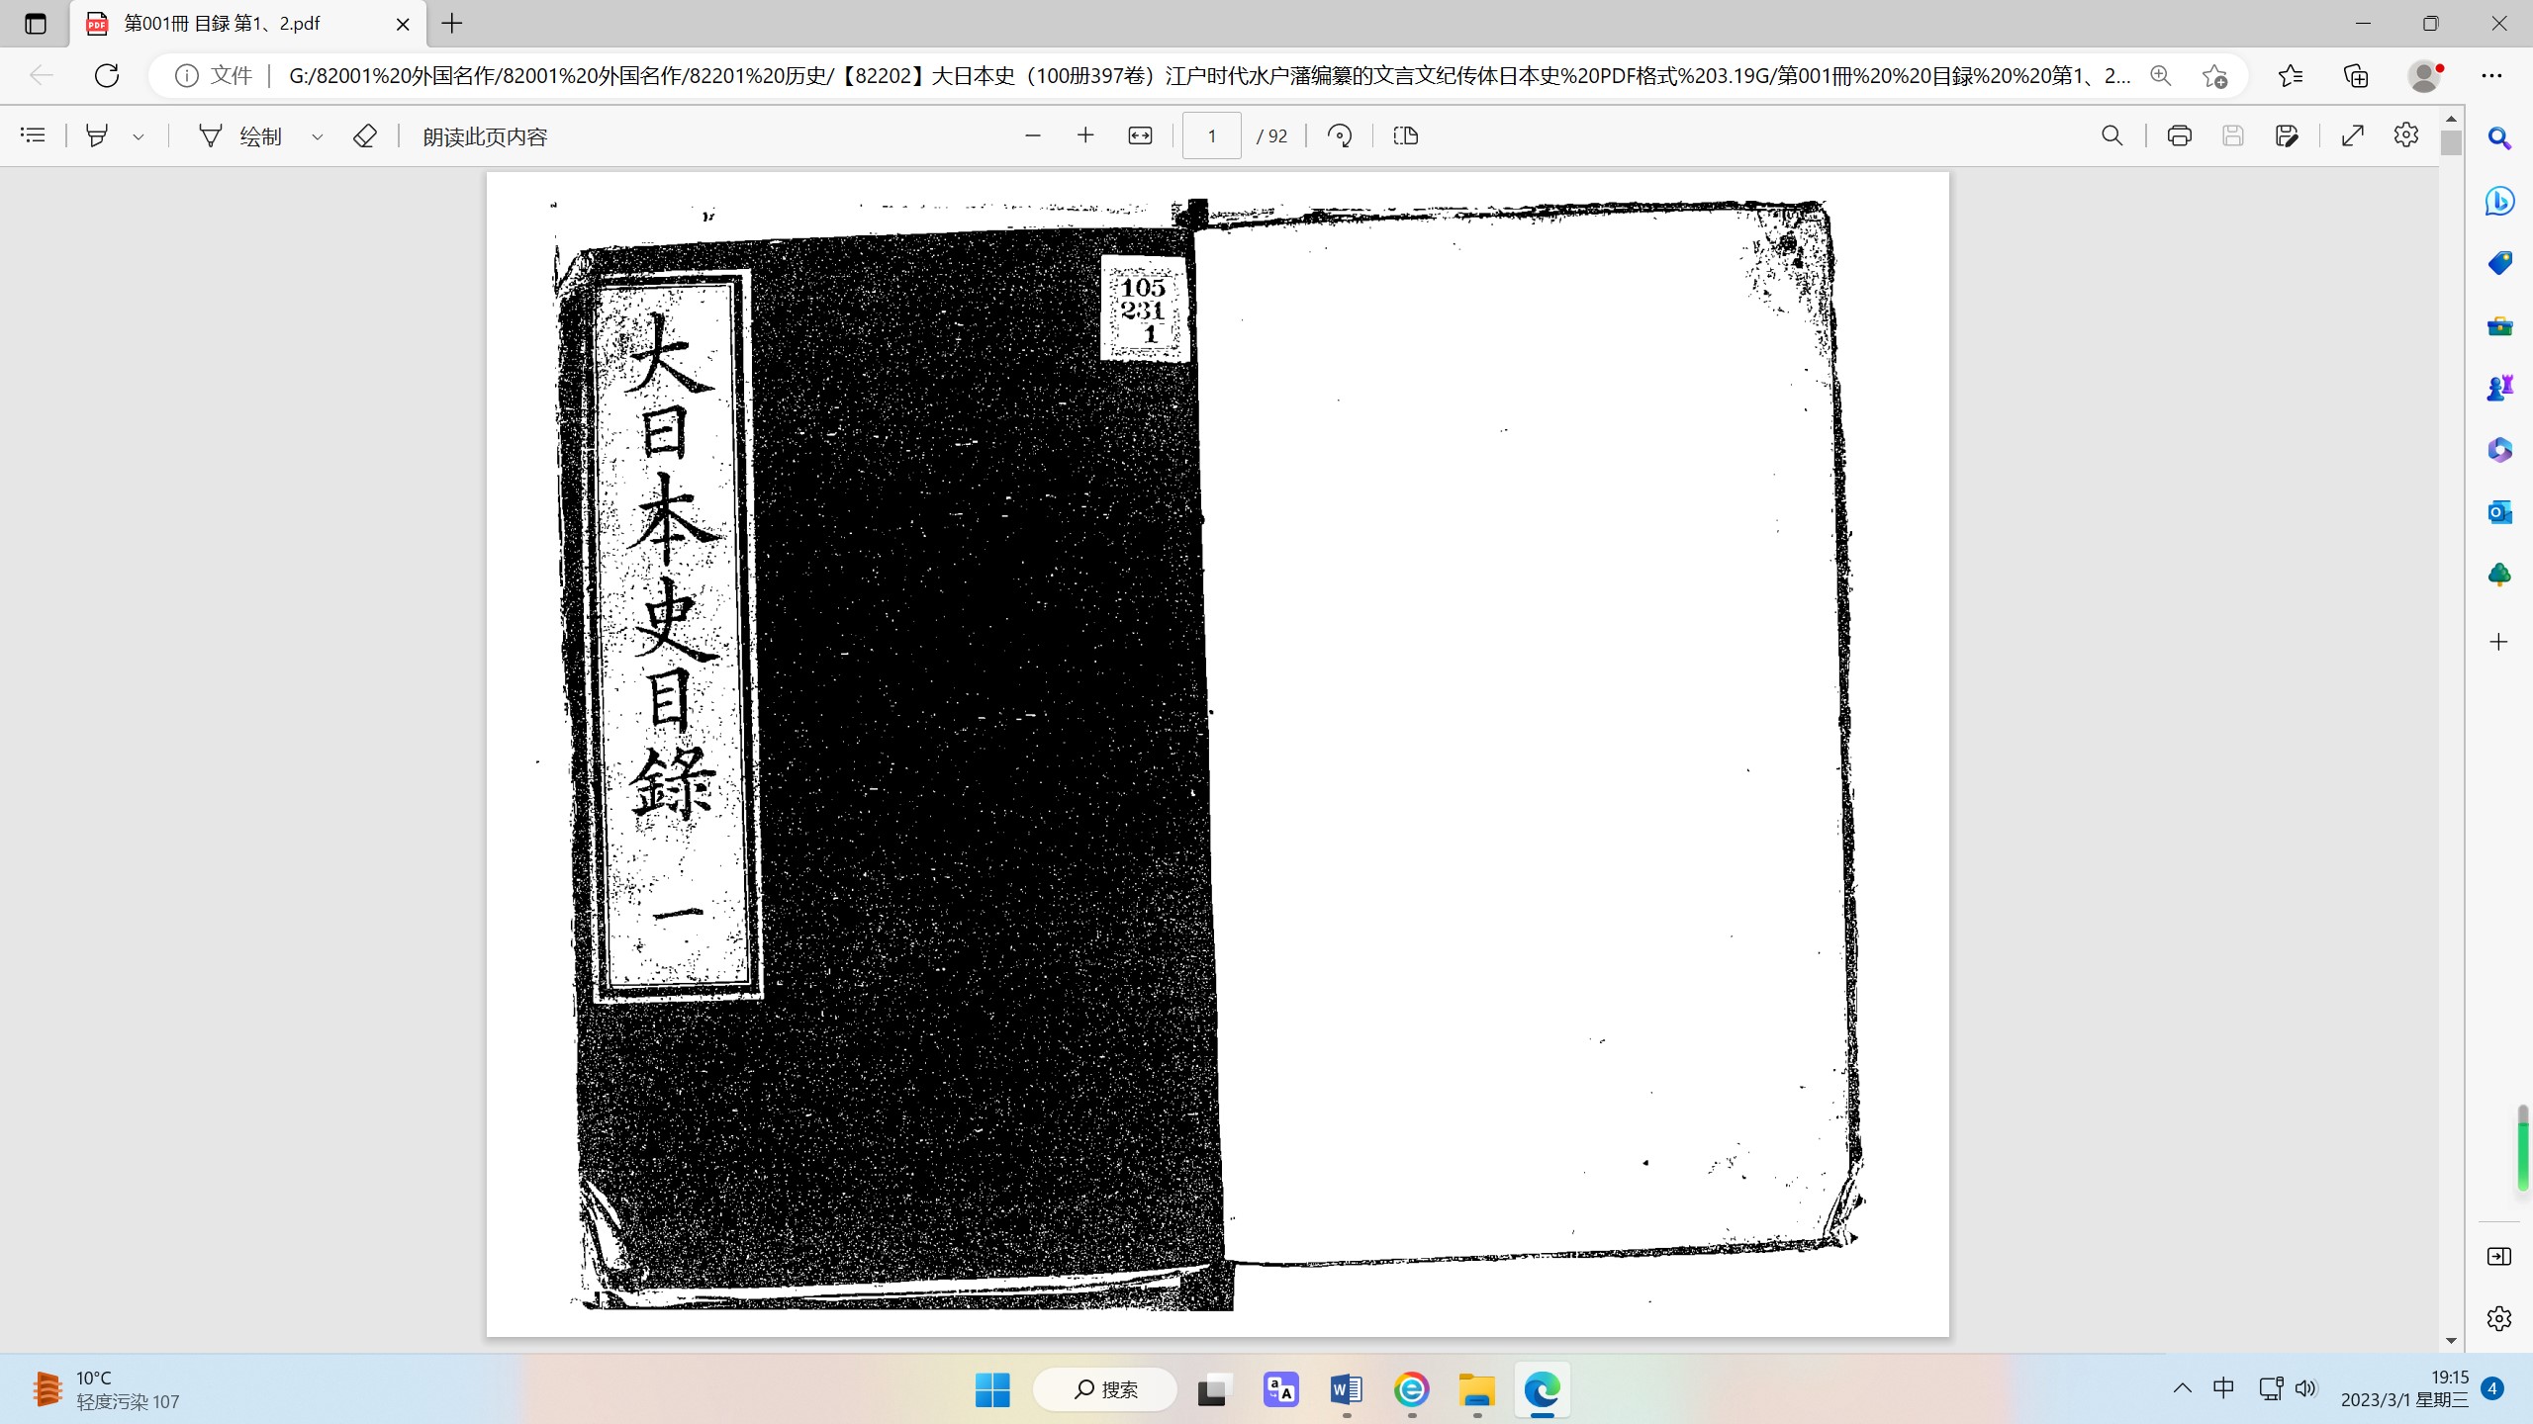Open clock and calendar 19:15

(x=2404, y=1388)
